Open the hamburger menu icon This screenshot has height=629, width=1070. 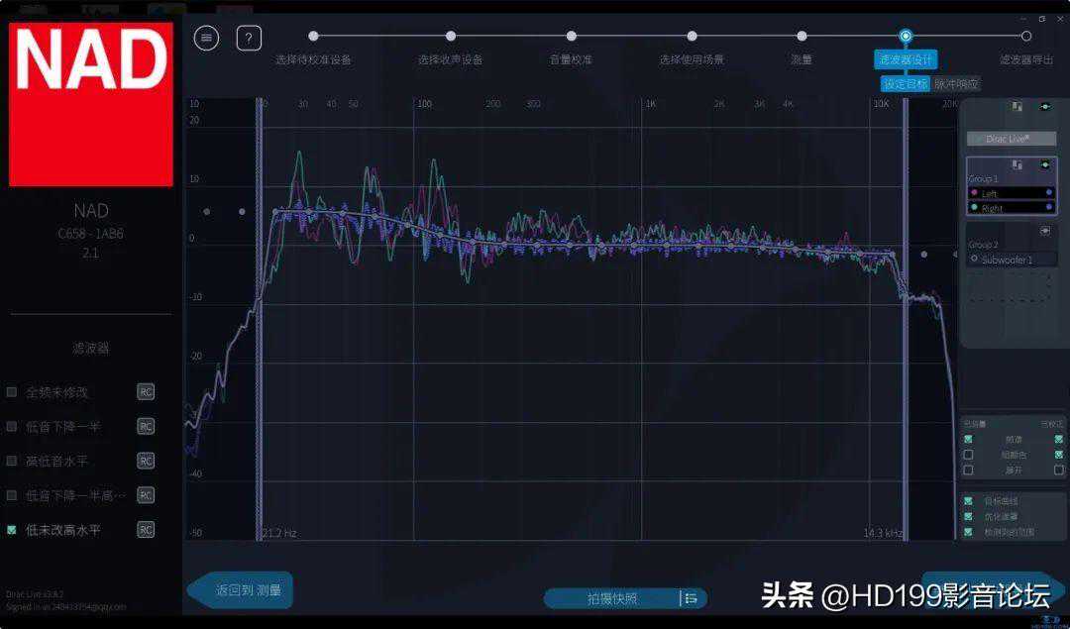point(206,38)
